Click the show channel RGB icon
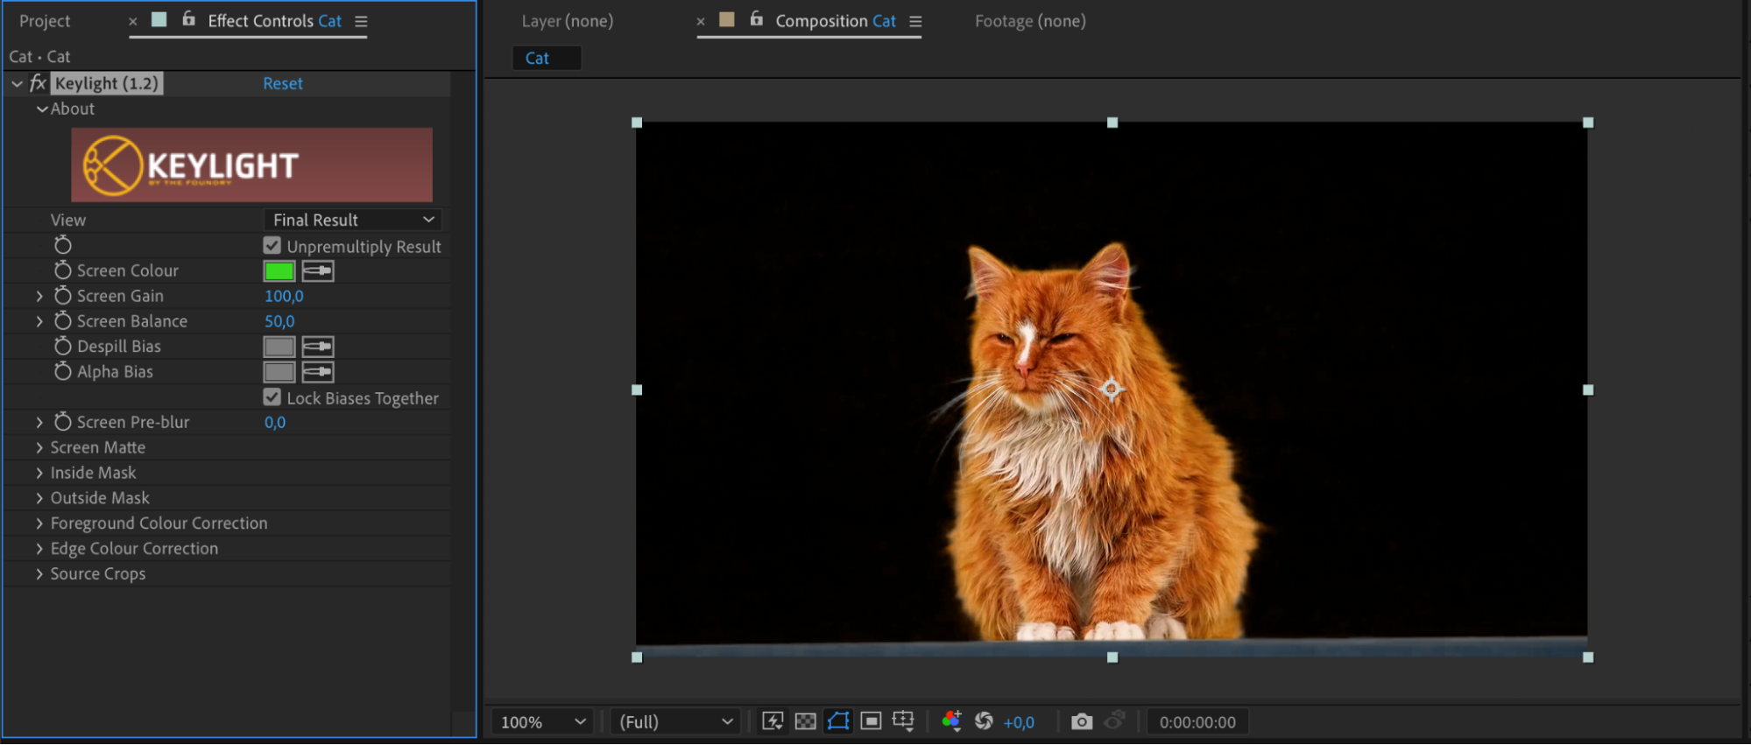 (951, 721)
